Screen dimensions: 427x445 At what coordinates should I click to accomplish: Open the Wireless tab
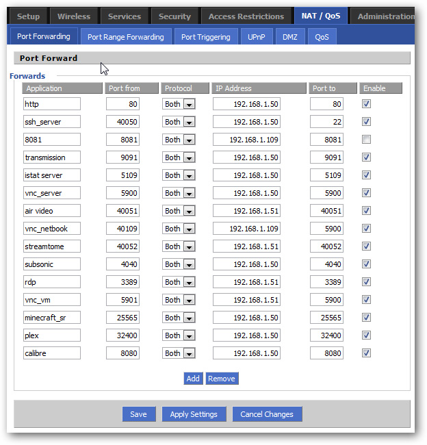pyautogui.click(x=74, y=16)
